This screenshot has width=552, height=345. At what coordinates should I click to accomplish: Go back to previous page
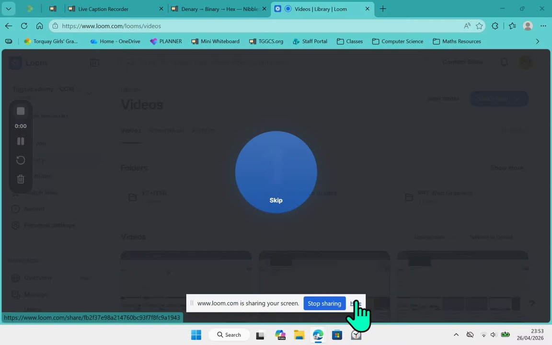tap(9, 26)
